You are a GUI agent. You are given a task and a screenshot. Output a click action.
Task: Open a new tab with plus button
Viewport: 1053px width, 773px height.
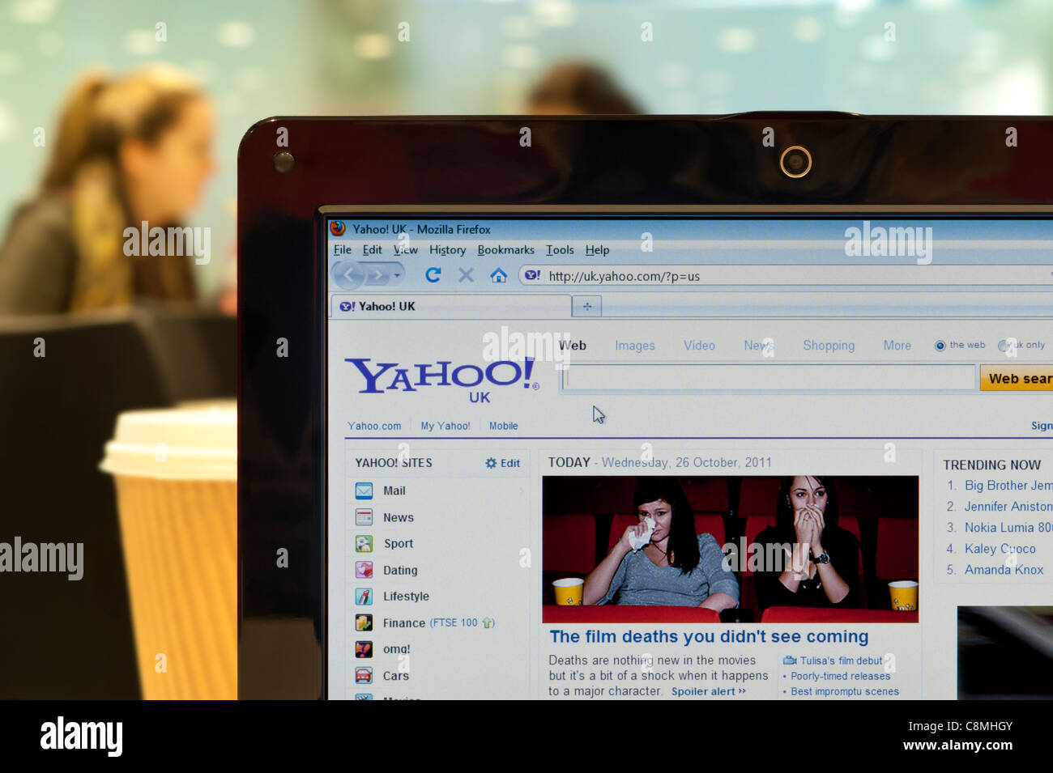(x=587, y=306)
